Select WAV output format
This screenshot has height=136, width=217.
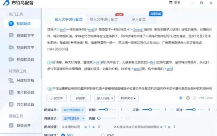pyautogui.click(x=103, y=135)
